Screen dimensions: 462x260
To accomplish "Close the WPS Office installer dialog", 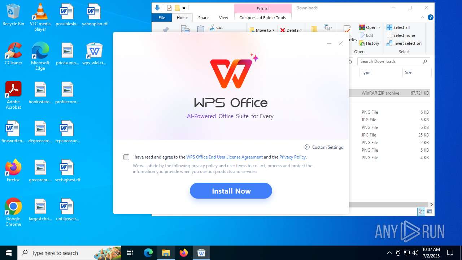I will [x=341, y=43].
